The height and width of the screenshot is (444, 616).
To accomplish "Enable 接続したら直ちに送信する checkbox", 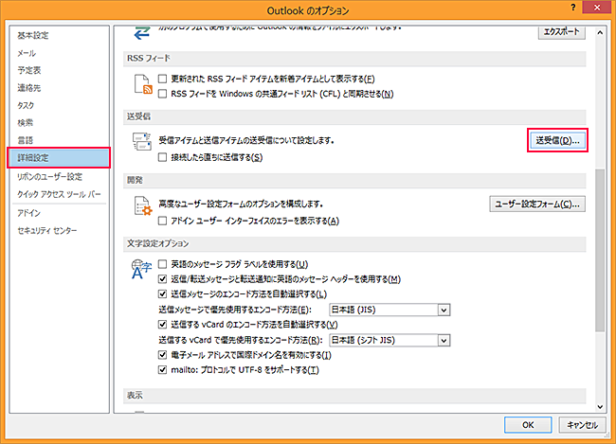I will pyautogui.click(x=163, y=157).
